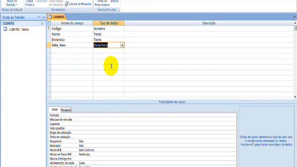Screen dimensions: 297x167
Task: Click the Formato property field
Action: click(x=157, y=115)
